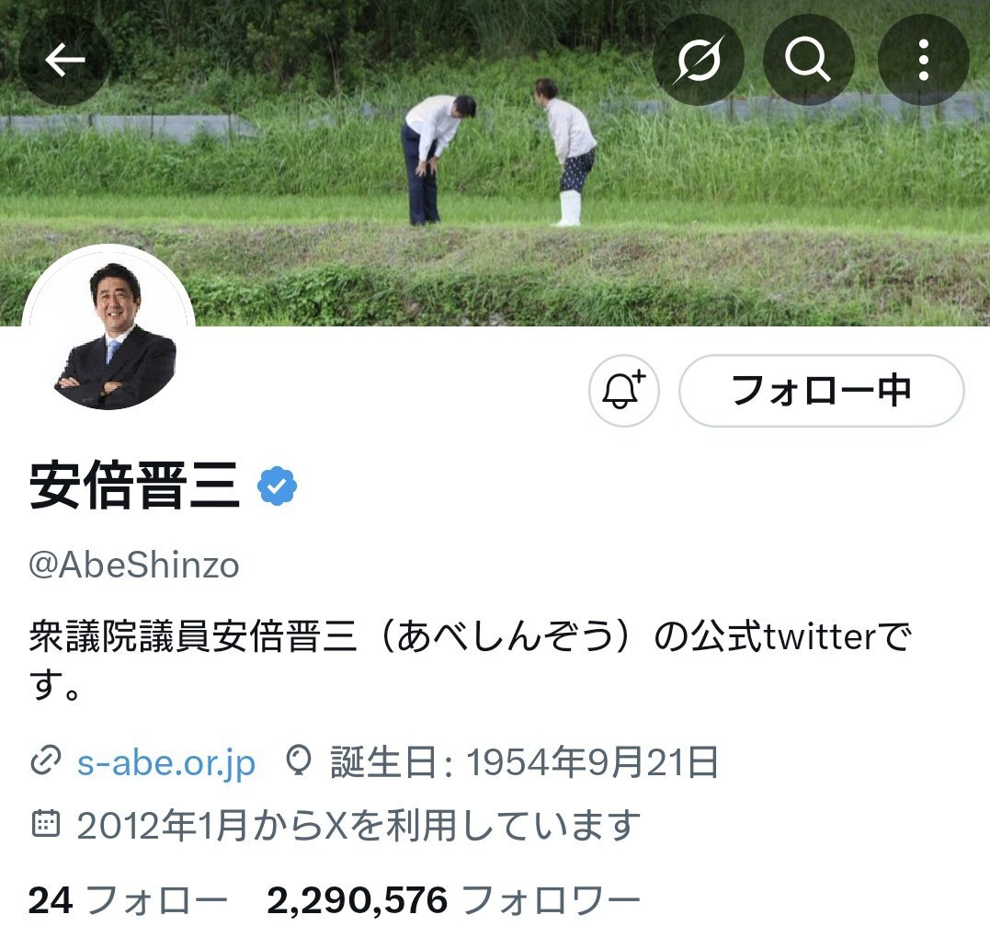The image size is (990, 949).
Task: Select the display name 安倍晋三
Action: coord(134,486)
